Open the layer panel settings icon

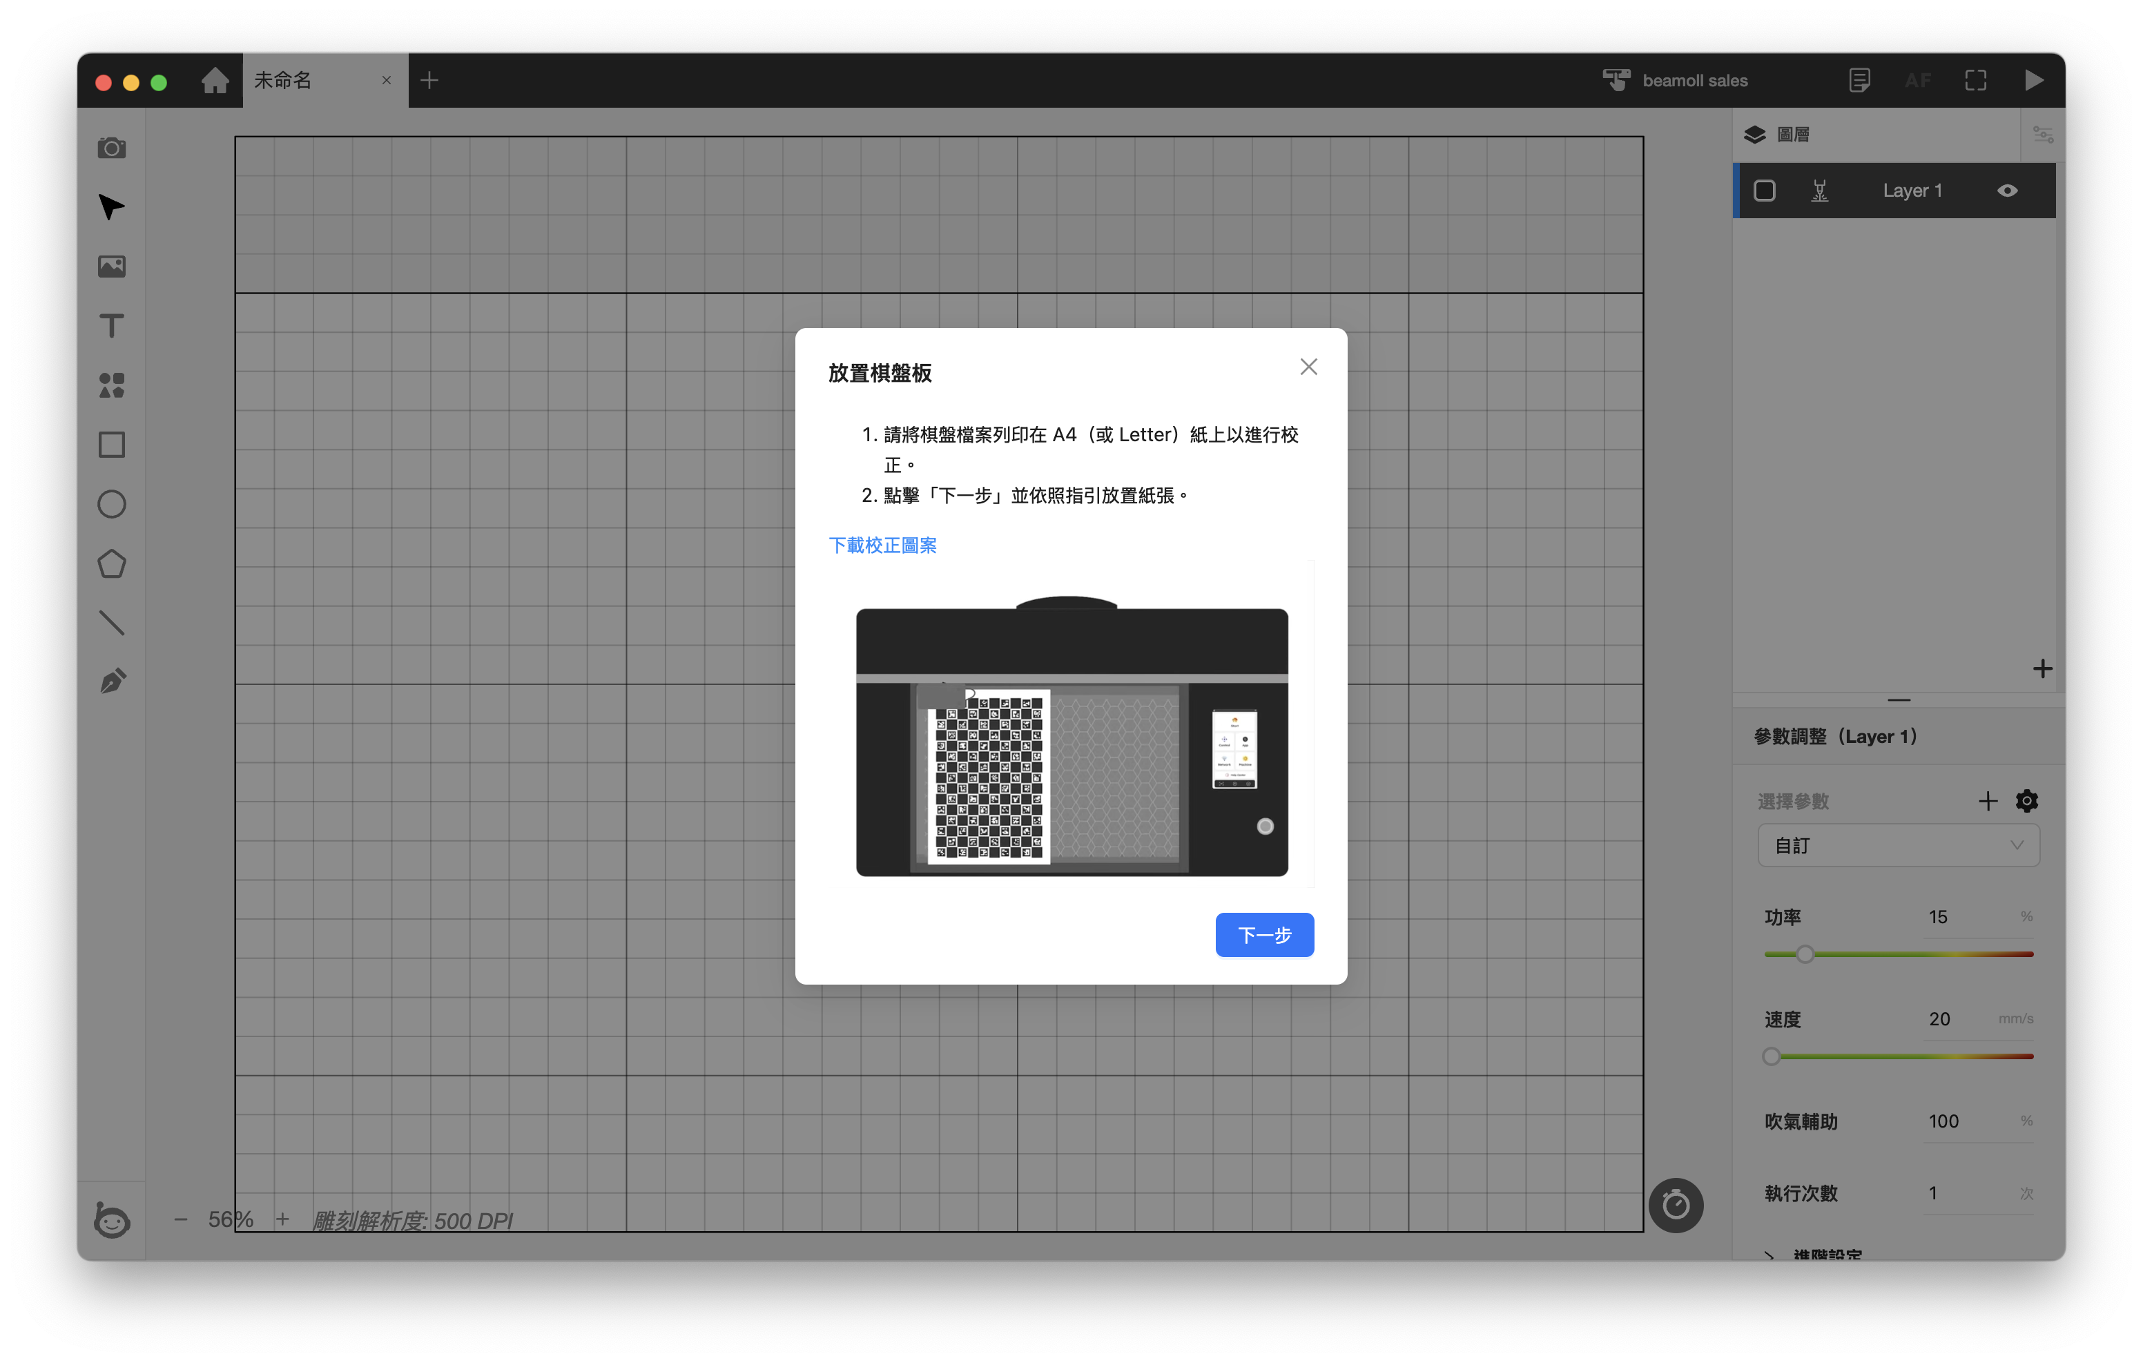click(x=2042, y=135)
